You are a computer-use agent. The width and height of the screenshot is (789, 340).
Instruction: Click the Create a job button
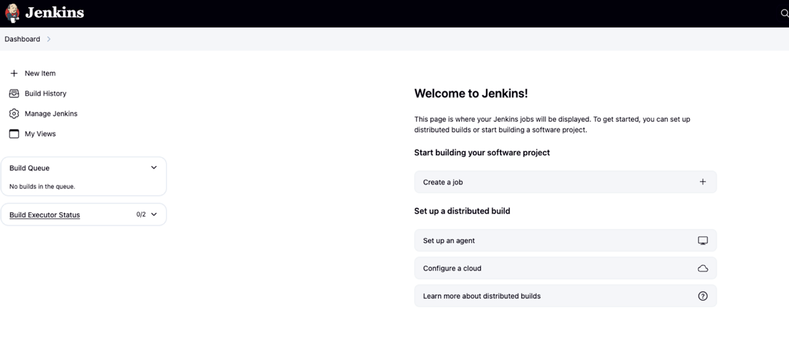(565, 182)
